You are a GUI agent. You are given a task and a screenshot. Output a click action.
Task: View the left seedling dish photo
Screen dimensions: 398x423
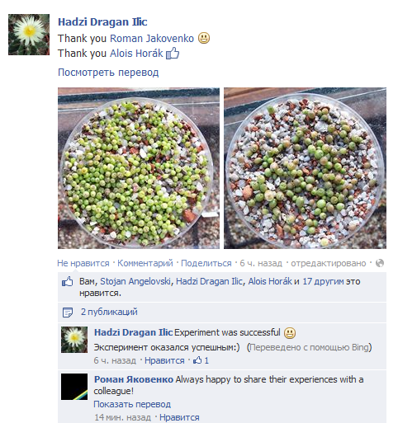tap(139, 168)
